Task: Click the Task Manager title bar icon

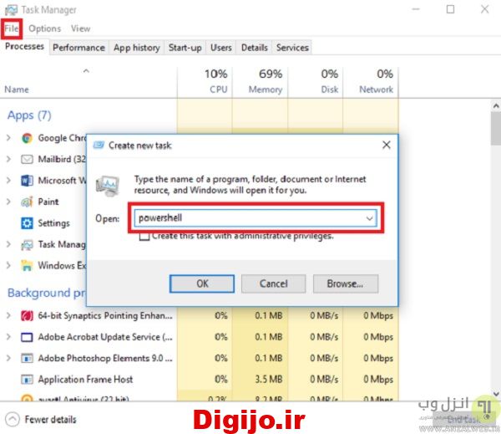Action: (x=11, y=10)
